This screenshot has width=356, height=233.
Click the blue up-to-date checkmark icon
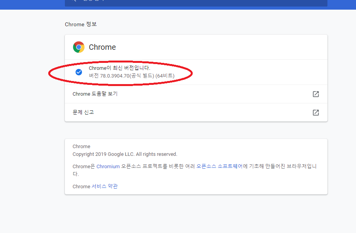coord(79,72)
